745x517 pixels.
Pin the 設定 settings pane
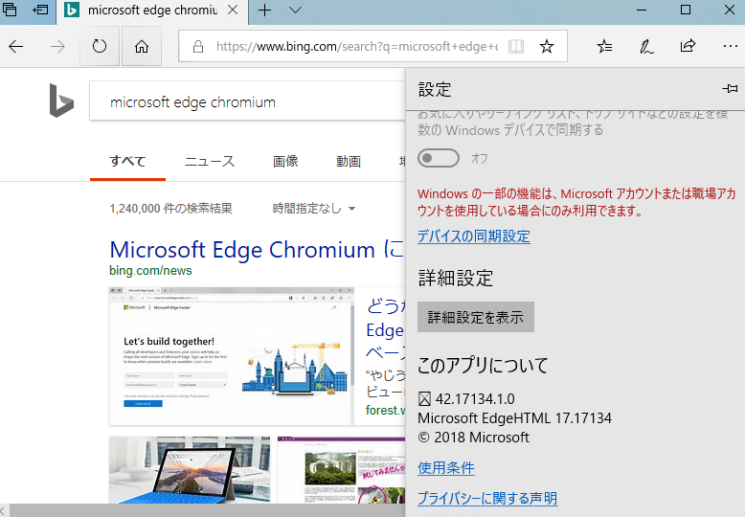[x=730, y=88]
